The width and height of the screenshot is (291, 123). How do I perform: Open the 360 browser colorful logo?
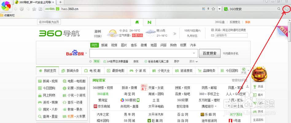click(6, 6)
